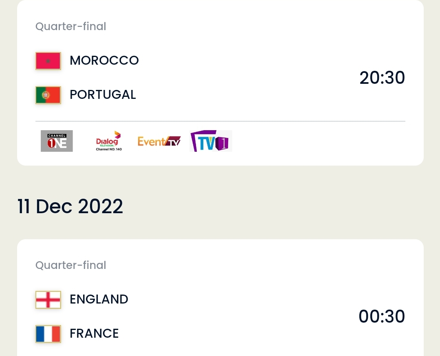Click the divider line above broadcaster logos

pyautogui.click(x=220, y=121)
